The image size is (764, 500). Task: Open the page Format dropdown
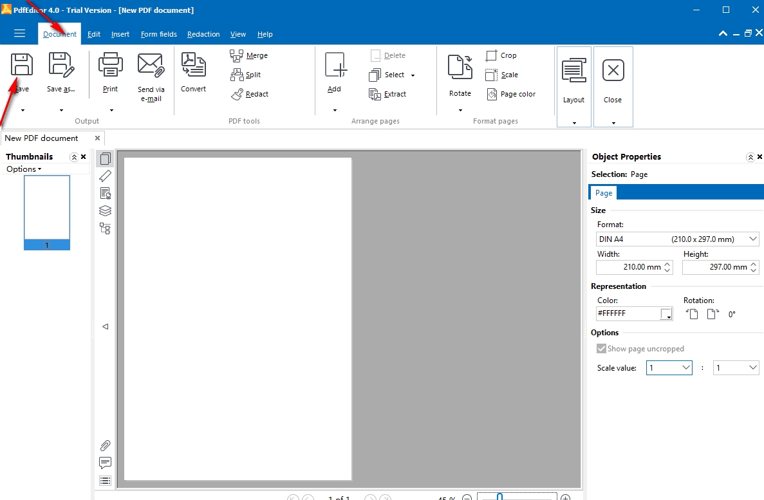(754, 239)
